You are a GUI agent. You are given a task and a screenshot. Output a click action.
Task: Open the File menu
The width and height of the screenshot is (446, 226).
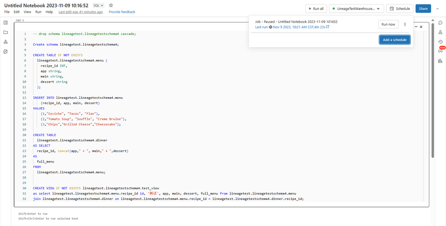tap(7, 12)
